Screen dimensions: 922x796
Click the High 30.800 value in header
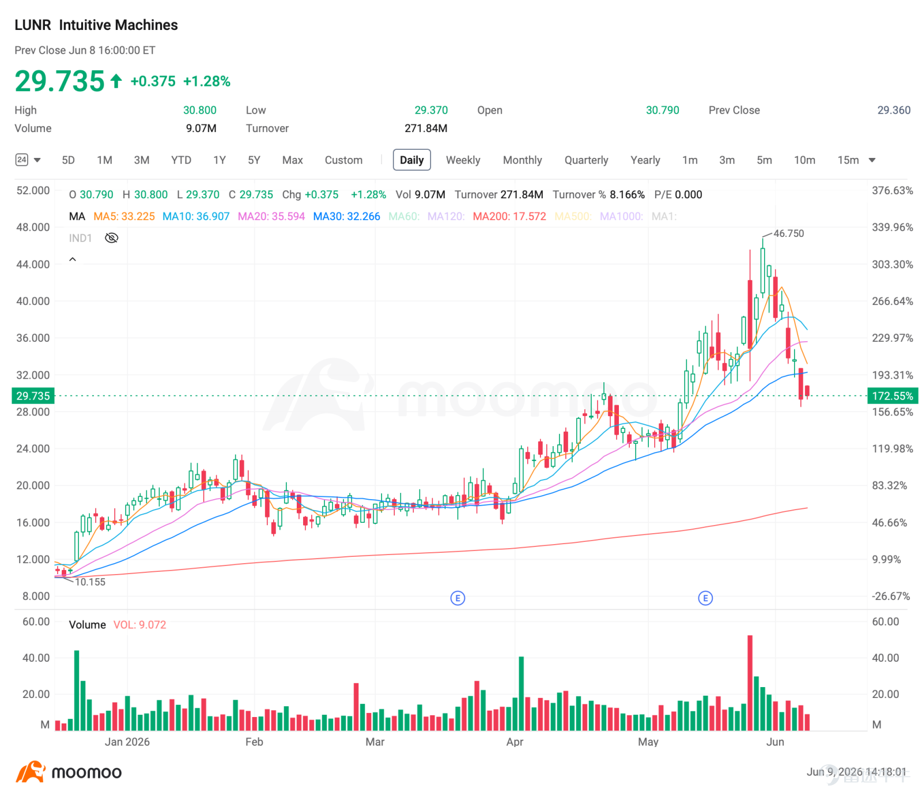tap(200, 110)
